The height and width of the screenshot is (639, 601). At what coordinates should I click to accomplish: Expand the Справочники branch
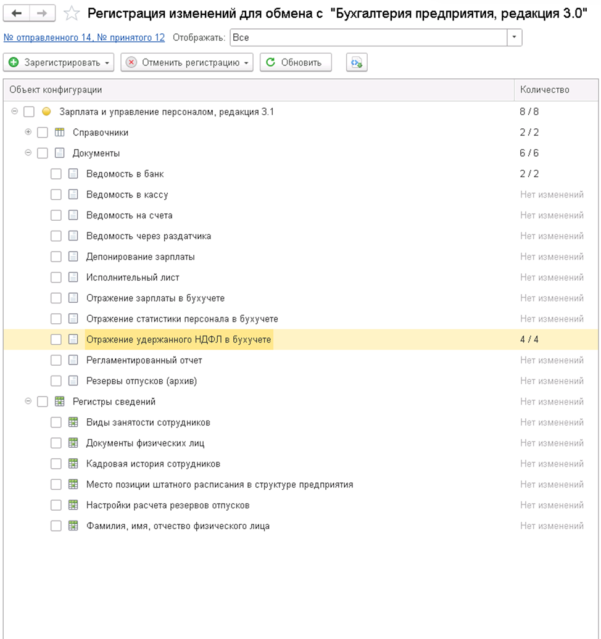point(28,131)
